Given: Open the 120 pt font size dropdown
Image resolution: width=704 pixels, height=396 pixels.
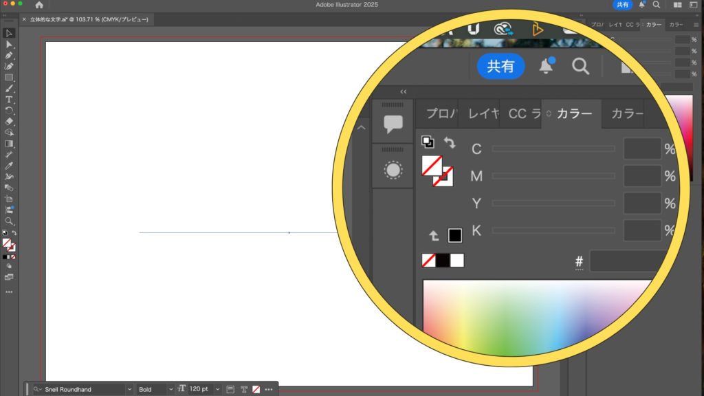Looking at the screenshot, I should coord(218,389).
